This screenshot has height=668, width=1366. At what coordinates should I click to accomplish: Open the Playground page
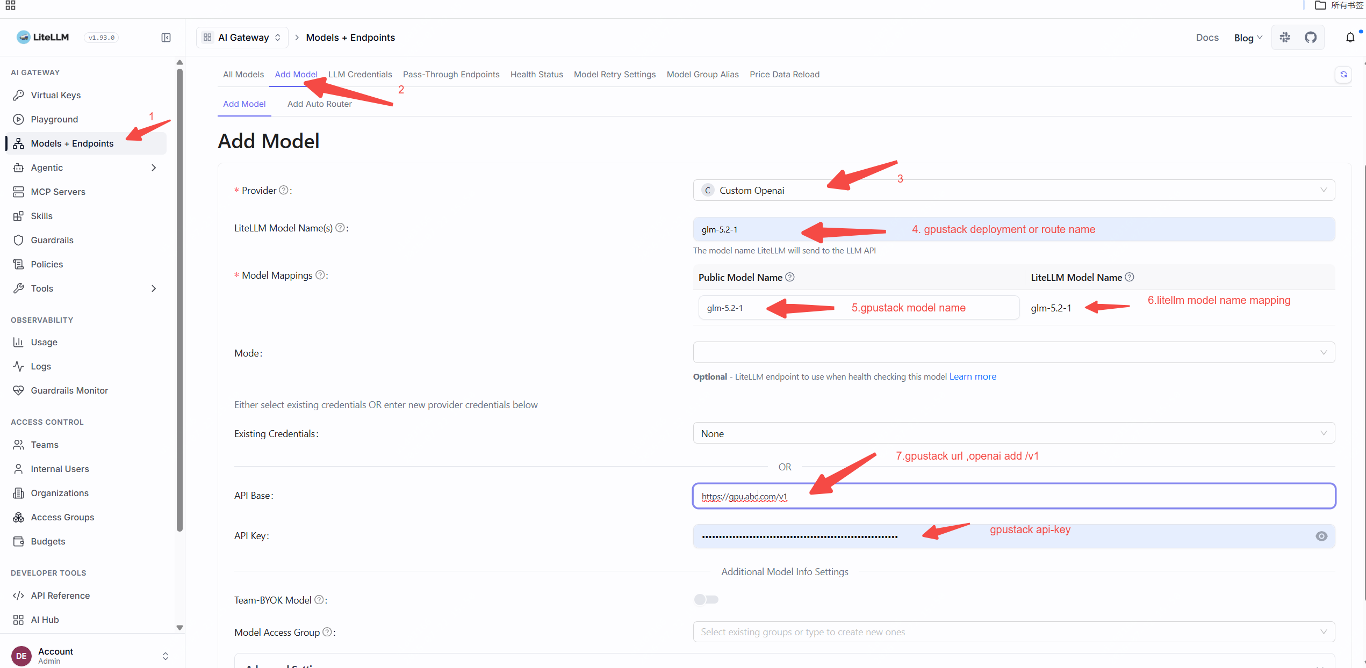point(86,119)
